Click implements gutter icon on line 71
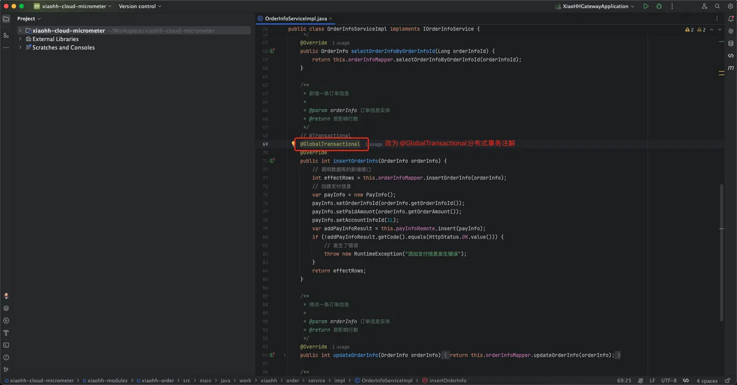737x385 pixels. [272, 161]
